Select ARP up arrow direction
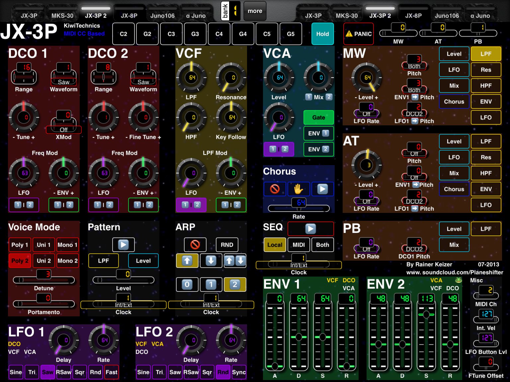The image size is (510, 382). (x=187, y=261)
